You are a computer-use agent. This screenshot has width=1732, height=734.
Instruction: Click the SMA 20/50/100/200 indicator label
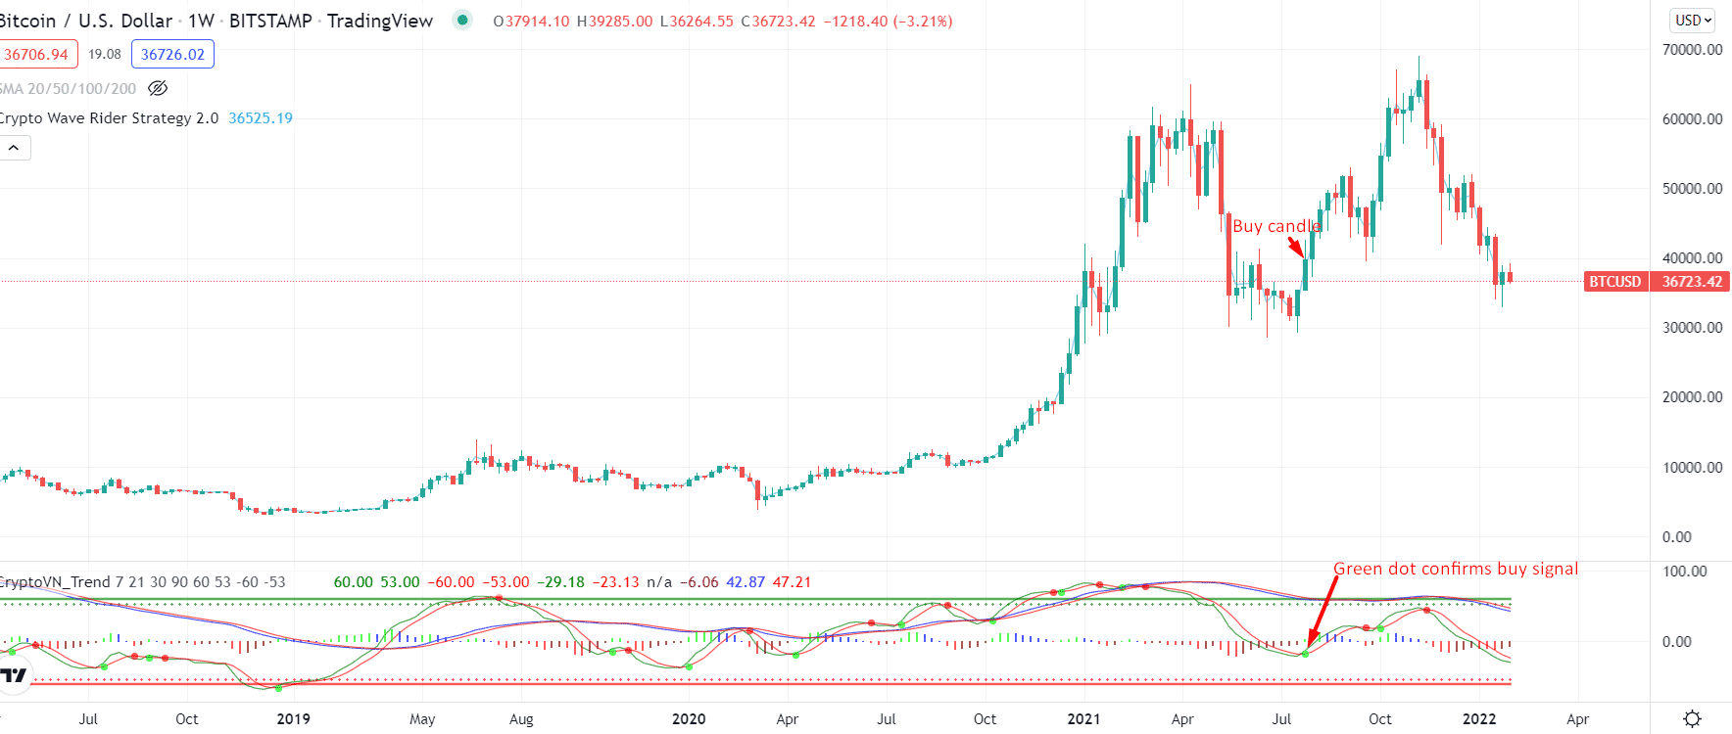[68, 88]
